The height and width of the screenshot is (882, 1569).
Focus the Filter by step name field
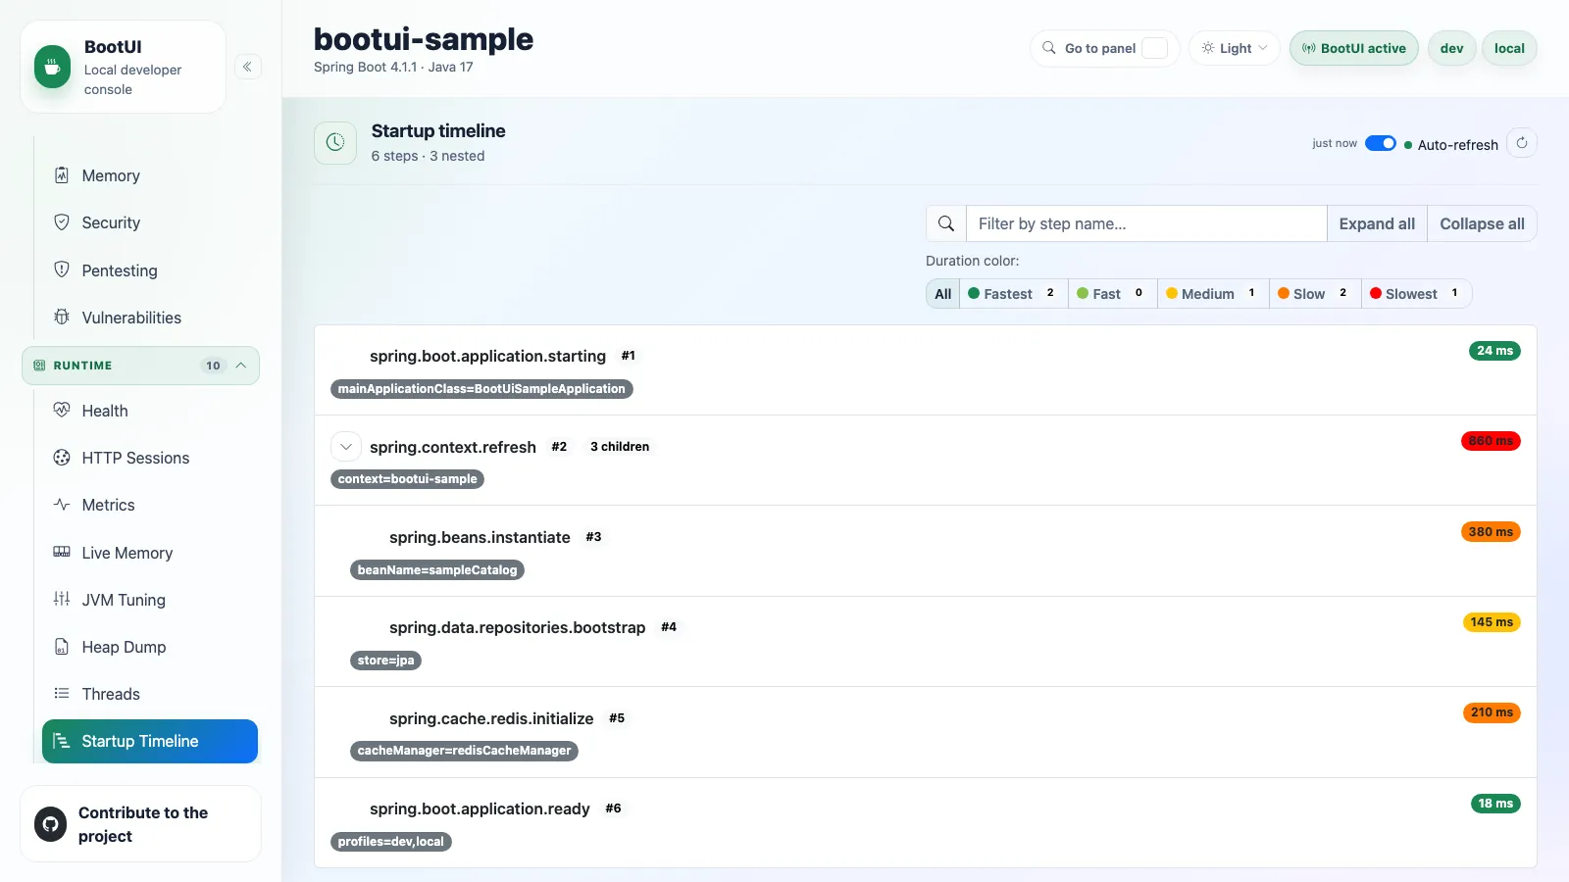(1146, 223)
